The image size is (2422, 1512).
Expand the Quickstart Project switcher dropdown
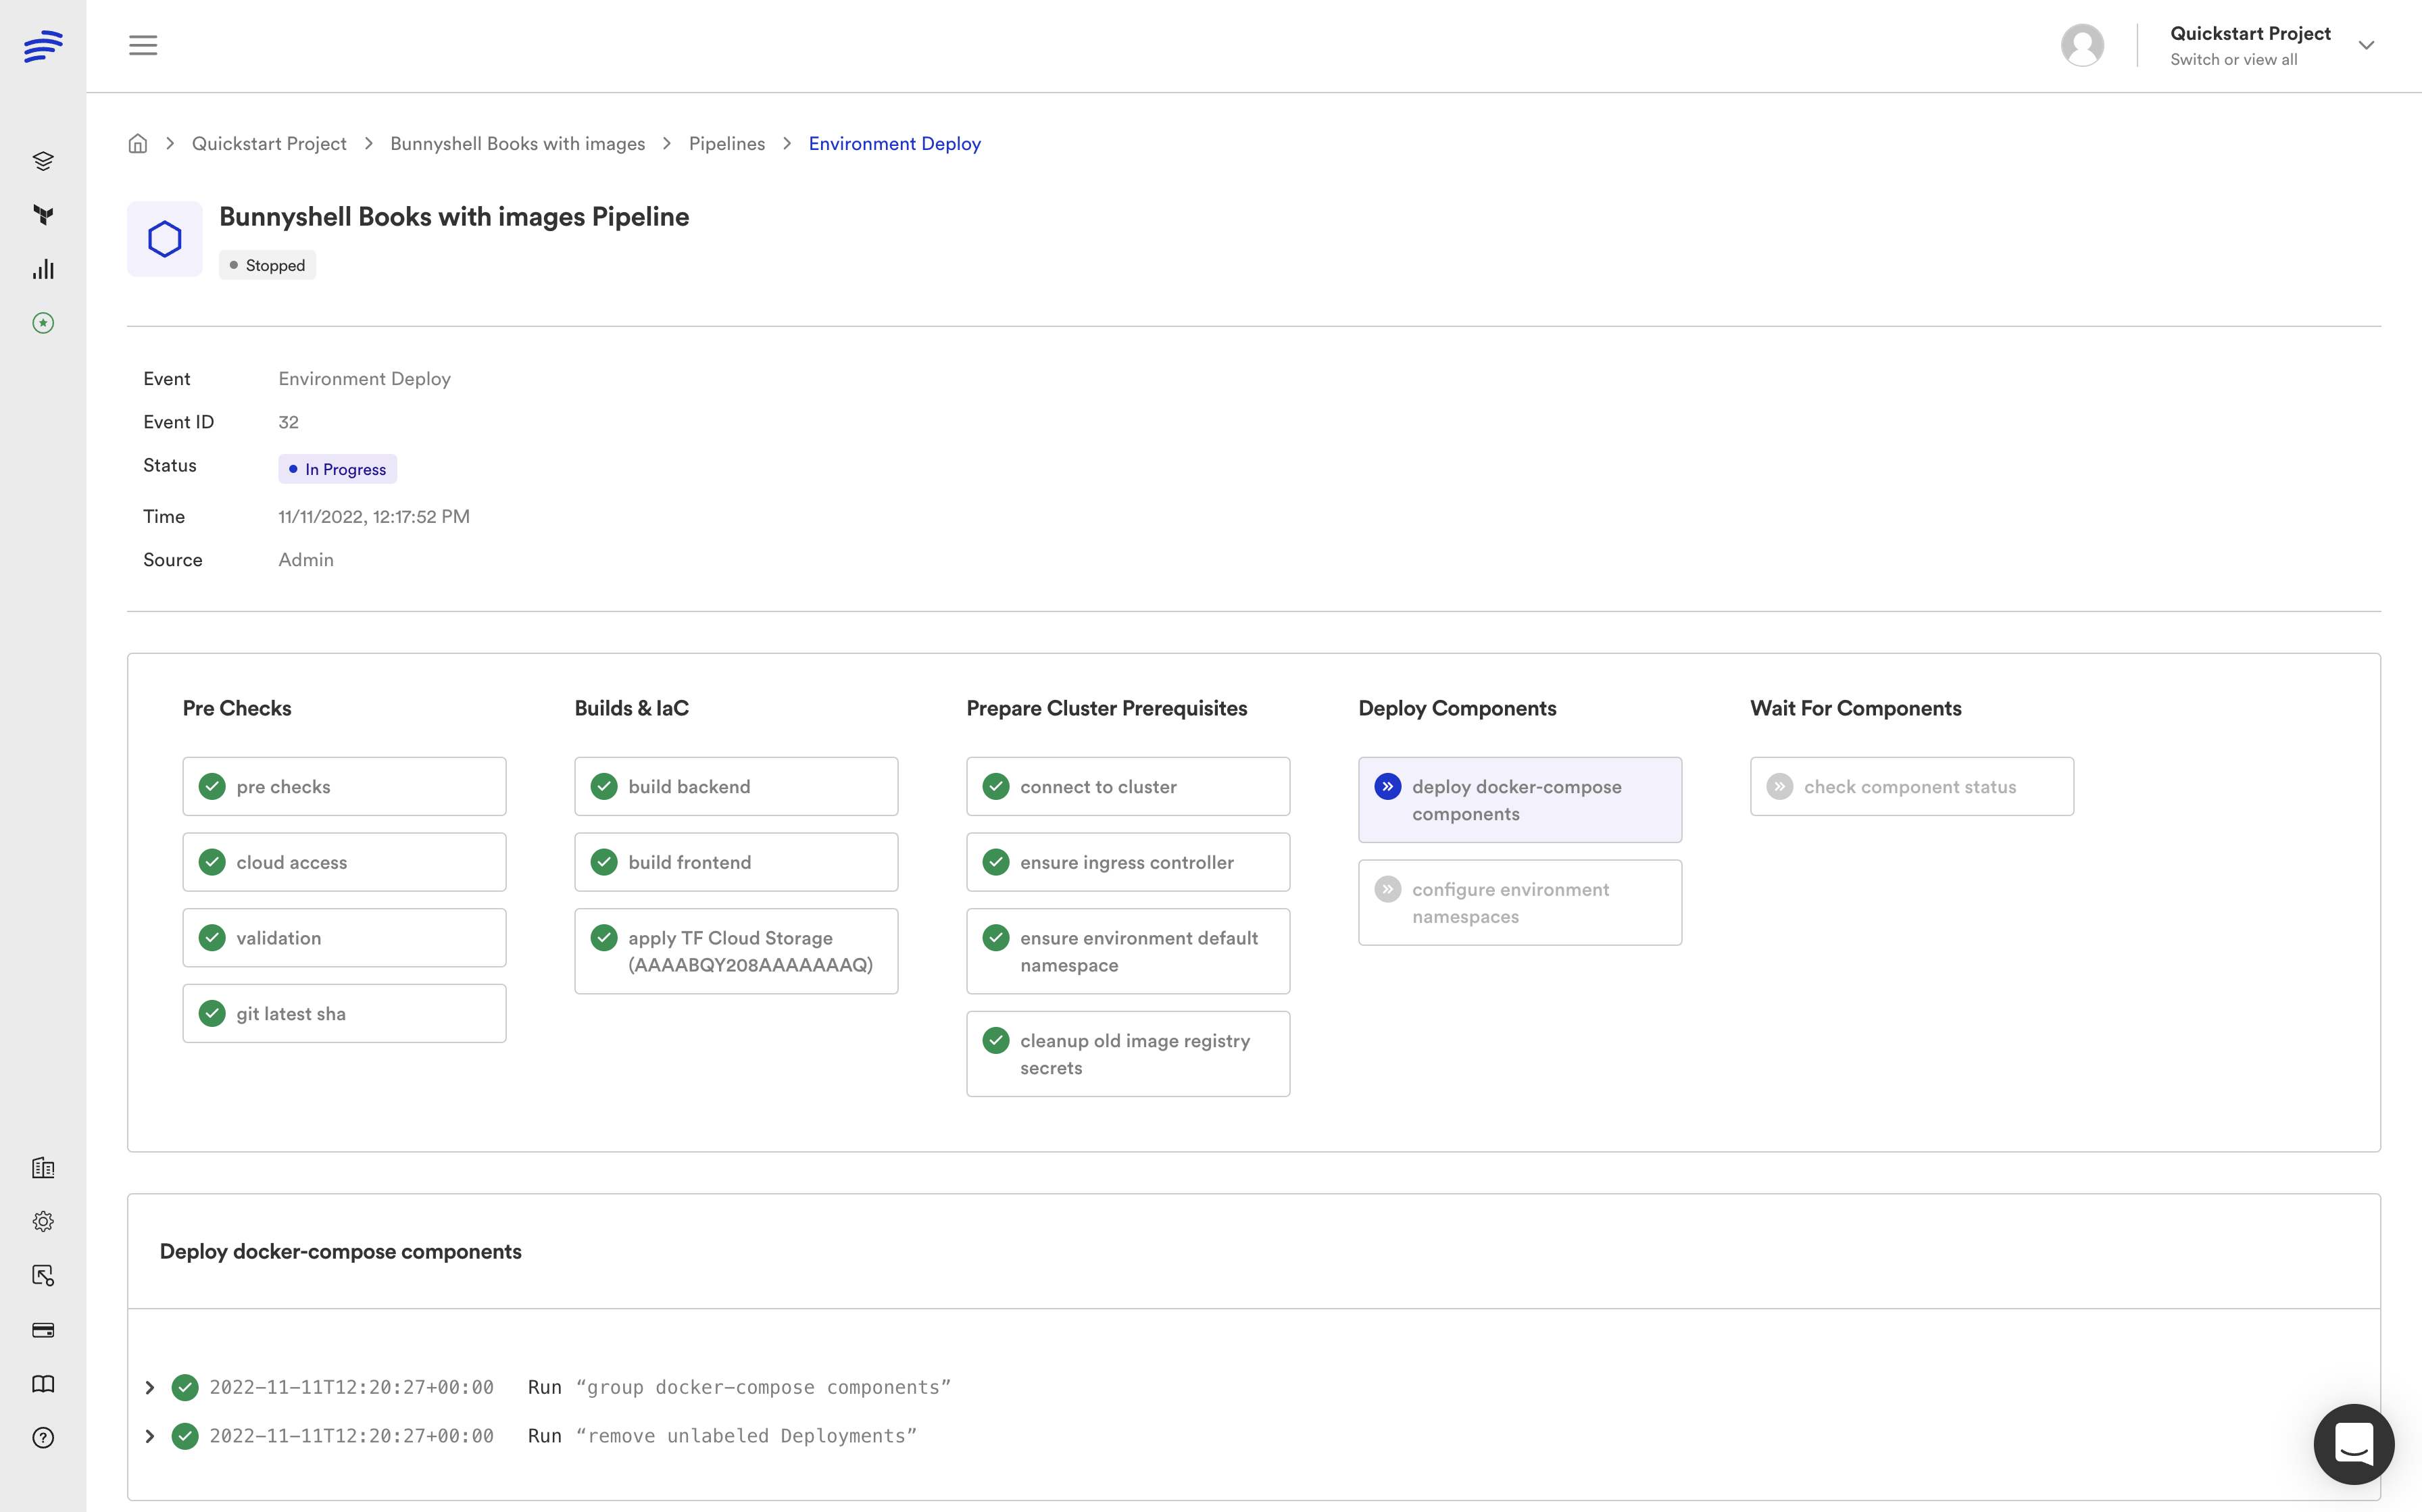pyautogui.click(x=2366, y=46)
